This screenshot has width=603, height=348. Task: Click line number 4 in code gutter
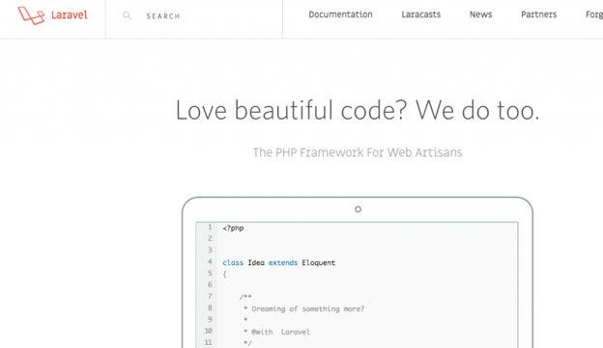coord(210,261)
